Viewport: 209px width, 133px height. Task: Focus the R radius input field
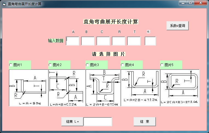click(118, 41)
